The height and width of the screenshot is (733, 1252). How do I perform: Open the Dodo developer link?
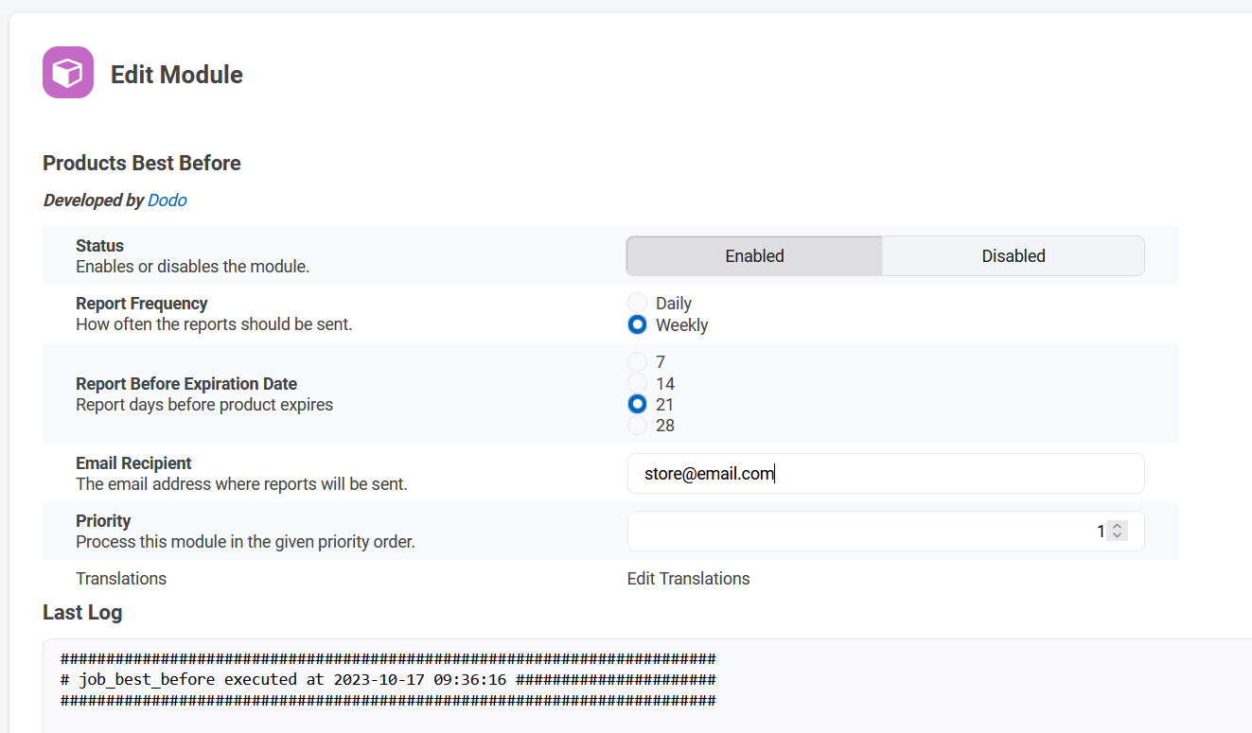coord(167,201)
